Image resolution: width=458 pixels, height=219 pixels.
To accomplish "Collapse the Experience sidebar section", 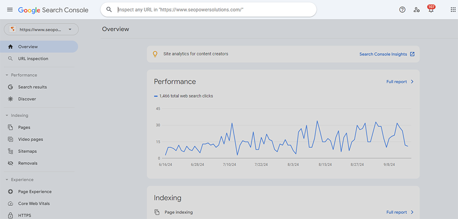I will click(x=7, y=179).
